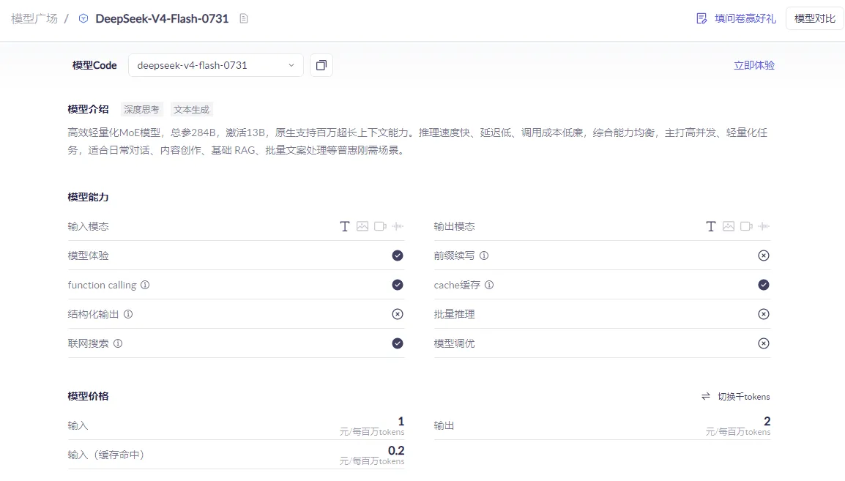Click the text T icon in 输入模态 row
The image size is (845, 481).
(x=345, y=226)
